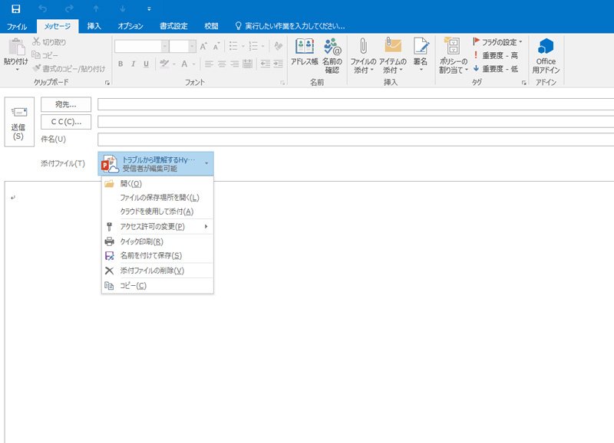Click 切り取り cut button
Screen dimensions: 614x443
pos(49,42)
